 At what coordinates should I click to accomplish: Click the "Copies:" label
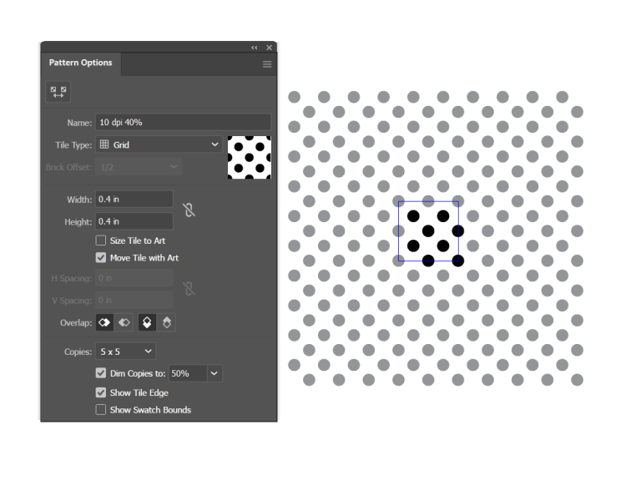point(78,352)
